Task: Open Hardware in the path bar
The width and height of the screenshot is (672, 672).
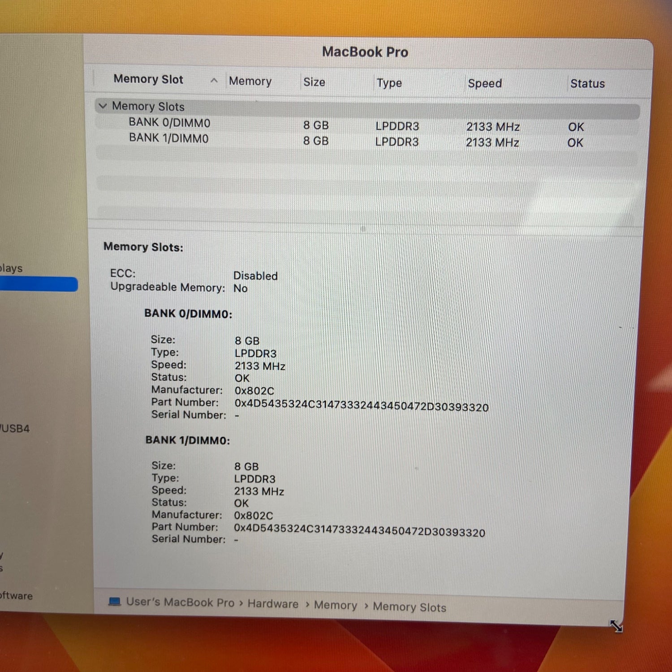Action: point(273,603)
